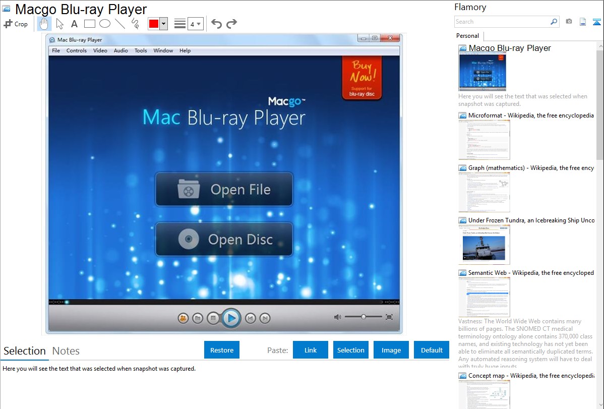This screenshot has width=604, height=409.
Task: Click the orange share icon in player controls
Action: click(x=183, y=318)
